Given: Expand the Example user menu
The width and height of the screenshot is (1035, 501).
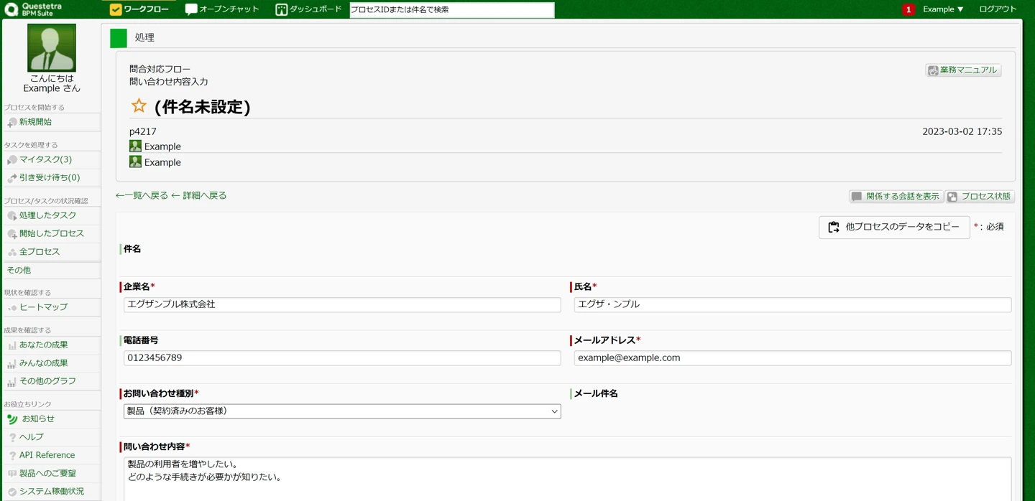Looking at the screenshot, I should pos(943,9).
